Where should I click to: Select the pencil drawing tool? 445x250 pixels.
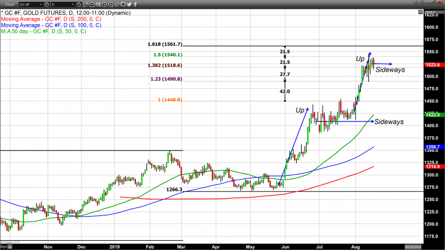click(x=85, y=4)
